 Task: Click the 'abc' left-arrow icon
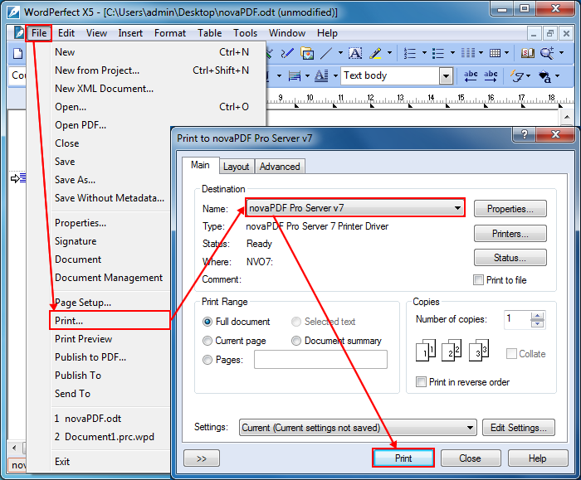click(471, 76)
